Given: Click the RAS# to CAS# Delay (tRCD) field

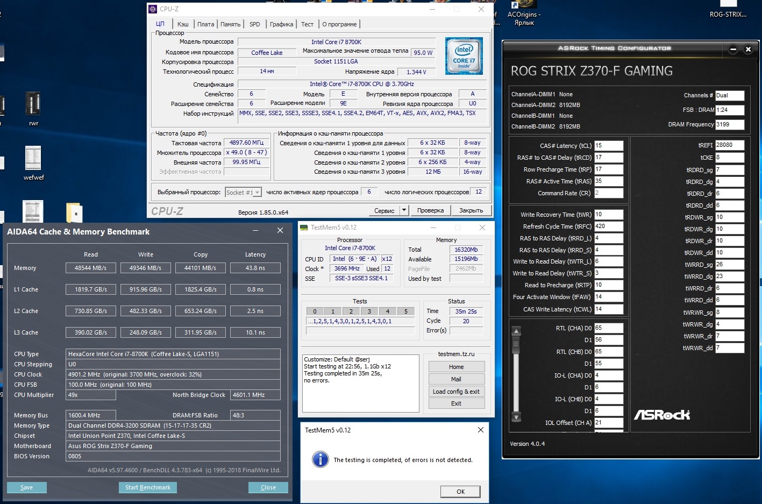Looking at the screenshot, I should pyautogui.click(x=609, y=158).
